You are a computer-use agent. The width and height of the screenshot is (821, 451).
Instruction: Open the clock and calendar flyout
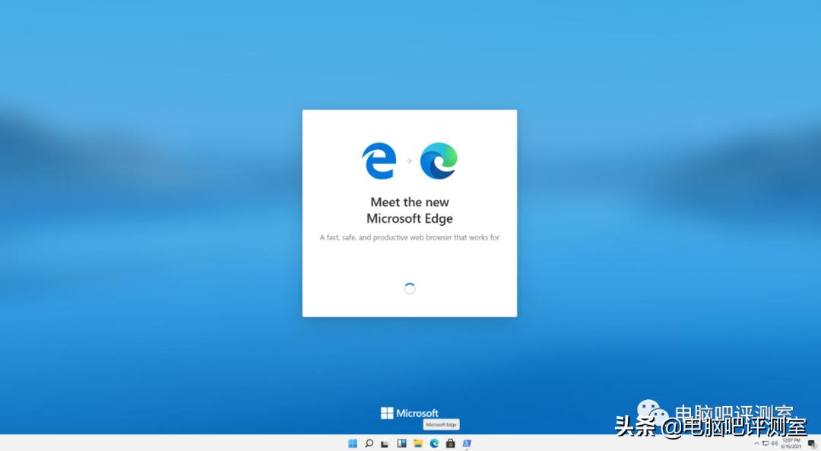791,443
